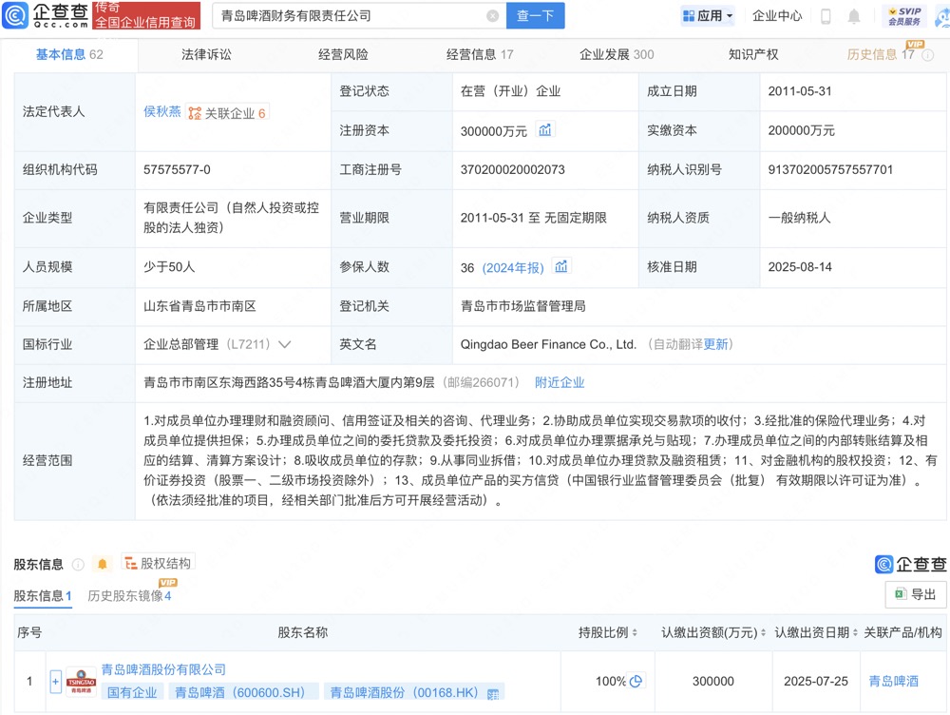Click the taxpayer qualification 一般纳税人
This screenshot has height=715, width=950.
tap(799, 218)
